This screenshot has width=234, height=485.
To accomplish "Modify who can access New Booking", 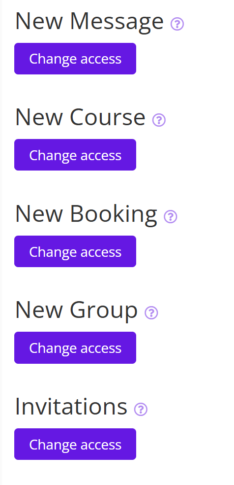I will pyautogui.click(x=75, y=251).
